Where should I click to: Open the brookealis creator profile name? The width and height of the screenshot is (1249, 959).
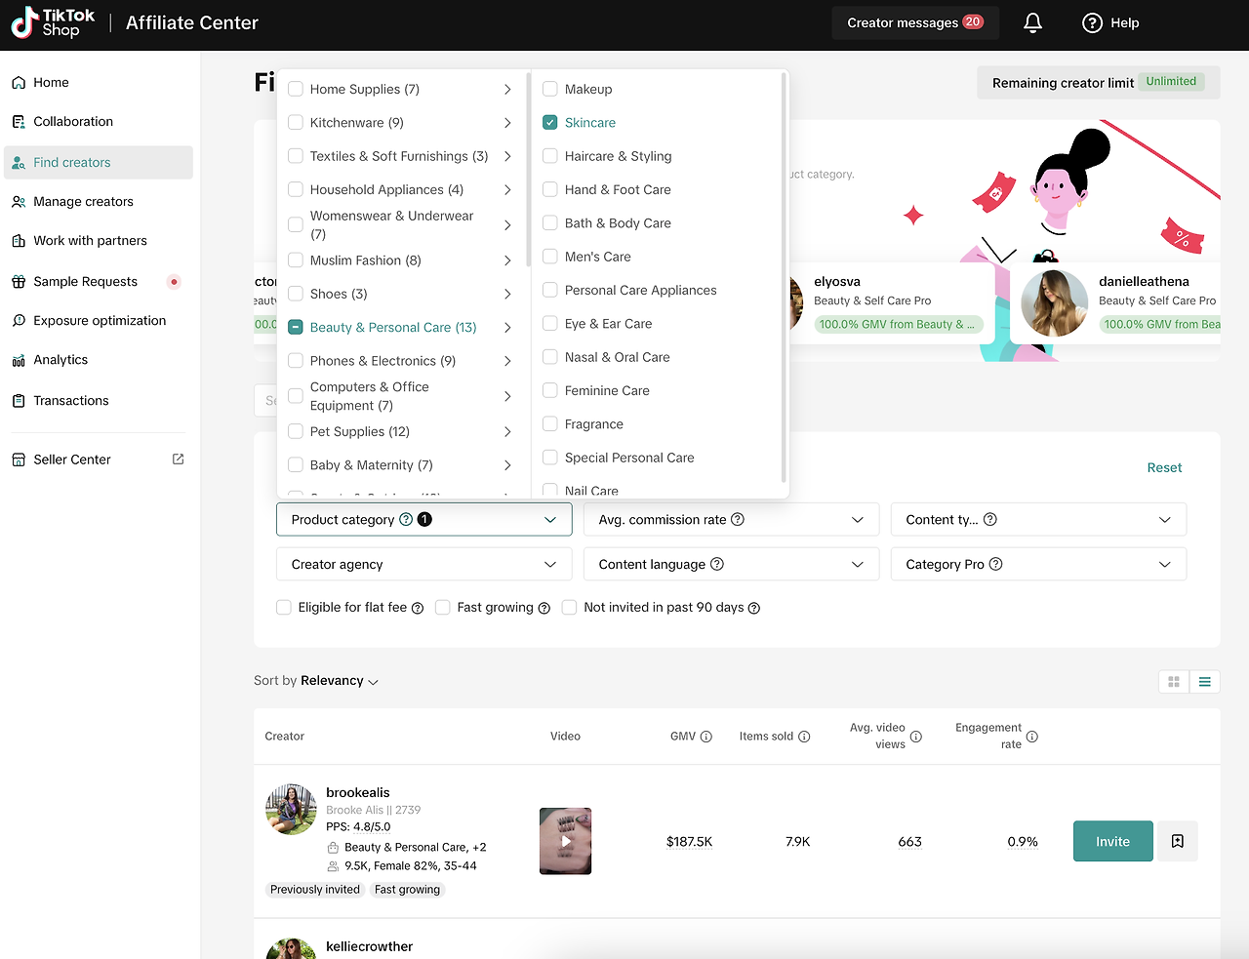point(358,792)
